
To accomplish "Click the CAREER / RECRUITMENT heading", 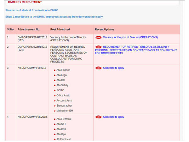I will 25,2.
